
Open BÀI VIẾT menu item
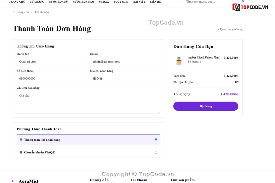pyautogui.click(x=139, y=2)
